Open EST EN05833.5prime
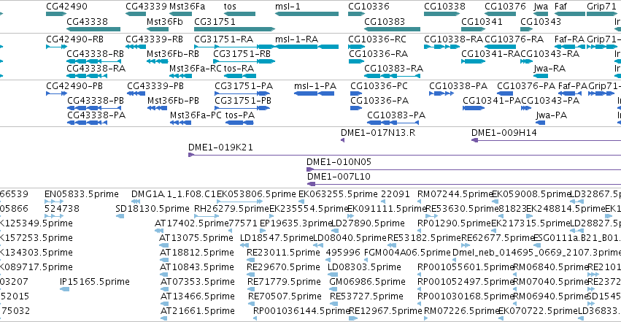 [x=81, y=194]
